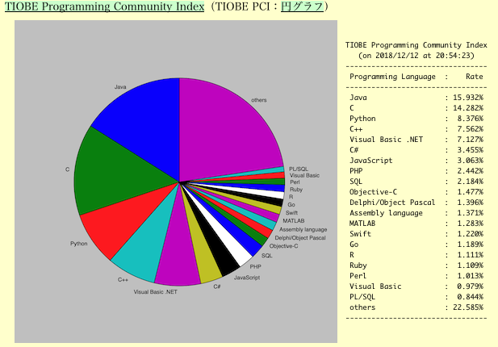498x347 pixels.
Task: Click Perl rate '1.013%'
Action: coord(470,275)
